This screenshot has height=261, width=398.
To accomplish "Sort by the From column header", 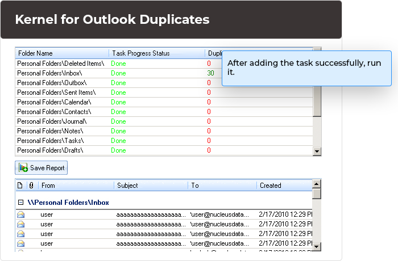I will point(76,186).
